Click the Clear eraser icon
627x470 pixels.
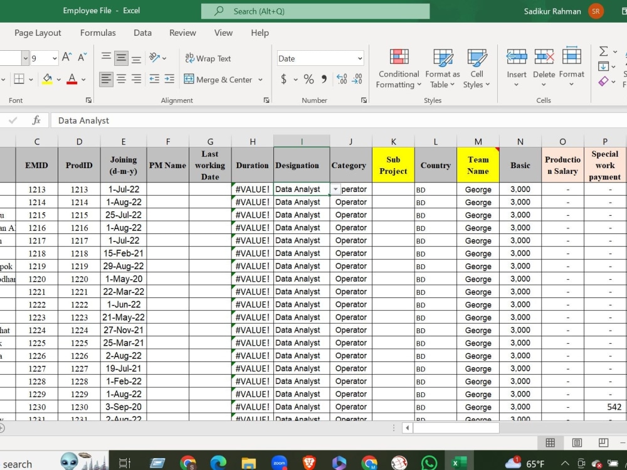click(x=603, y=82)
